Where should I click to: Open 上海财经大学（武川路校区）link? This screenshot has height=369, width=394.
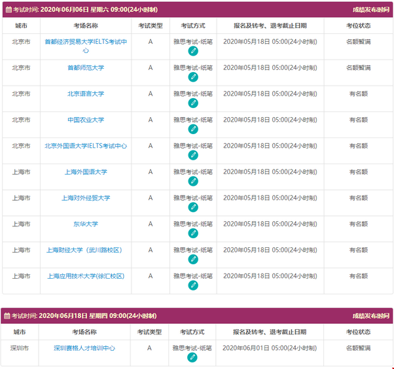(x=84, y=250)
